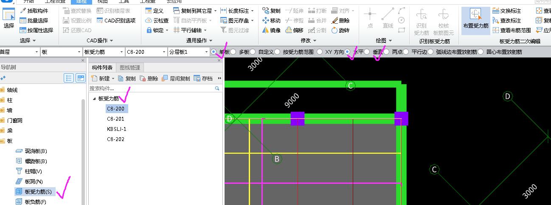Click 删除 in component list toolbar
Image resolution: width=551 pixels, height=205 pixels.
(x=149, y=78)
